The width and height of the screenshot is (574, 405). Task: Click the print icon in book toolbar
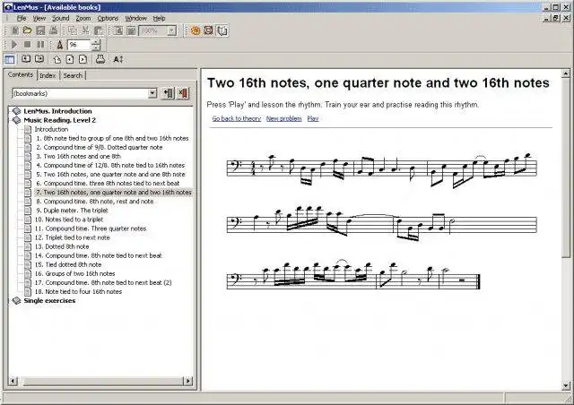coord(100,59)
